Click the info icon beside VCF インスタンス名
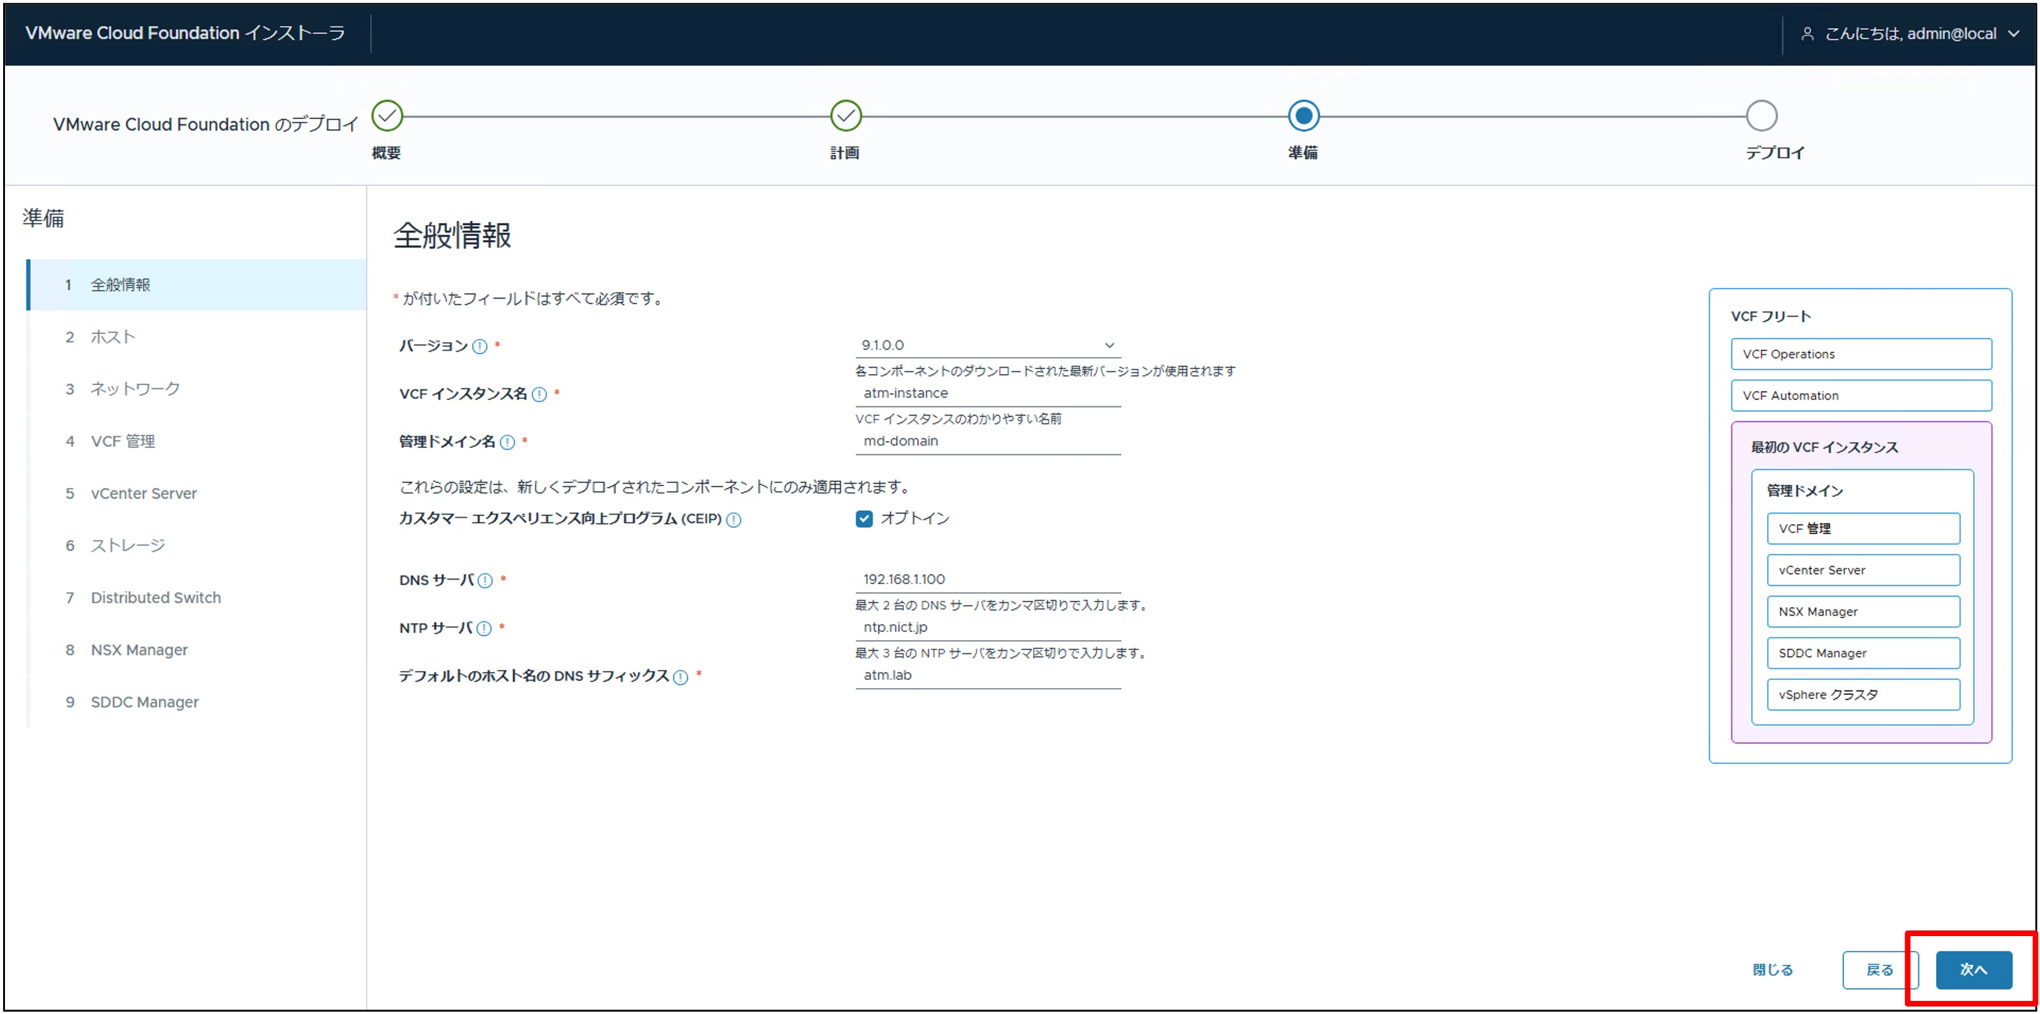The height and width of the screenshot is (1014, 2040). pyautogui.click(x=539, y=395)
